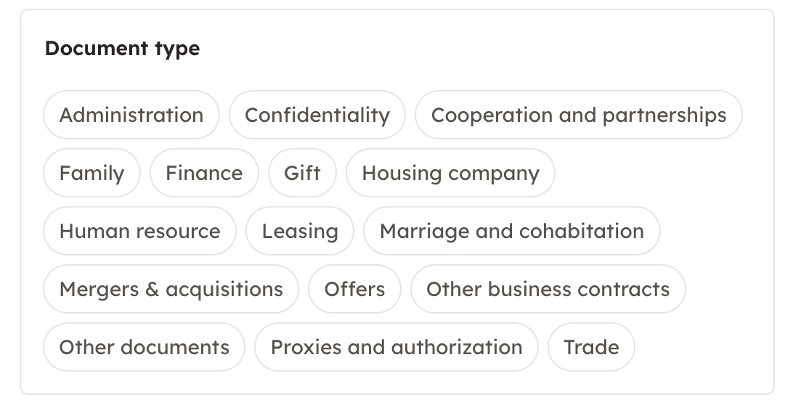Select the Administration document type chip
This screenshot has height=405, width=793.
[x=131, y=115]
